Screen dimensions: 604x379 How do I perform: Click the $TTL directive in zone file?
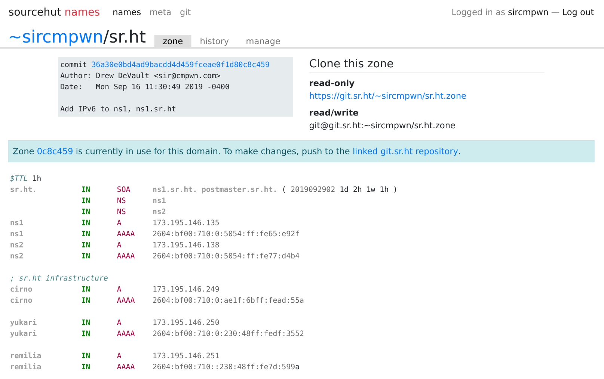click(x=19, y=178)
